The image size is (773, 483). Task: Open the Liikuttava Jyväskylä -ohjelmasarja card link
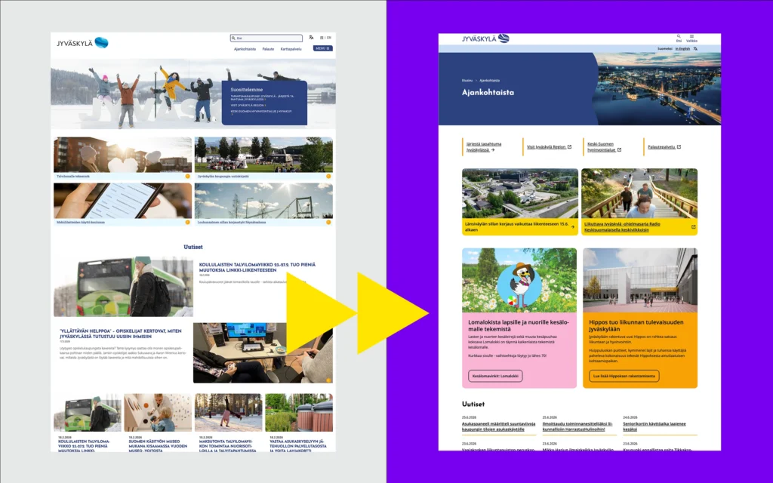tap(622, 226)
